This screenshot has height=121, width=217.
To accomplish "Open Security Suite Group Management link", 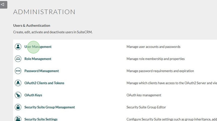I will click(x=49, y=107).
